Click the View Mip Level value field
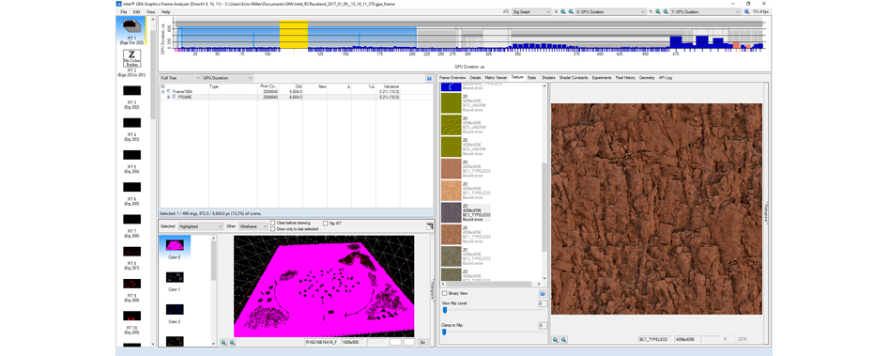 (543, 303)
